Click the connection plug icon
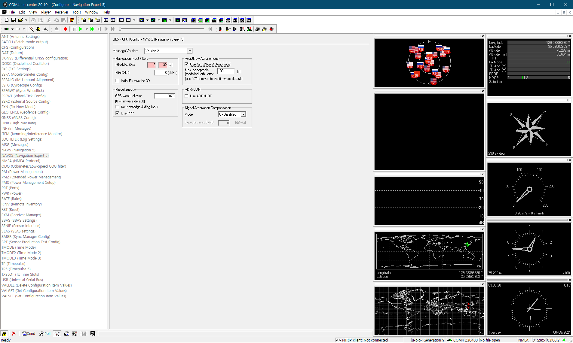Screen dimensions: 573x343 tap(6, 29)
